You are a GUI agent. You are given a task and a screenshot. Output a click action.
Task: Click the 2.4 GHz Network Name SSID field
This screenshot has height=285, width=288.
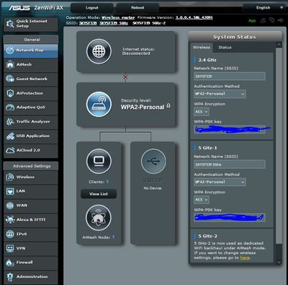(x=230, y=76)
